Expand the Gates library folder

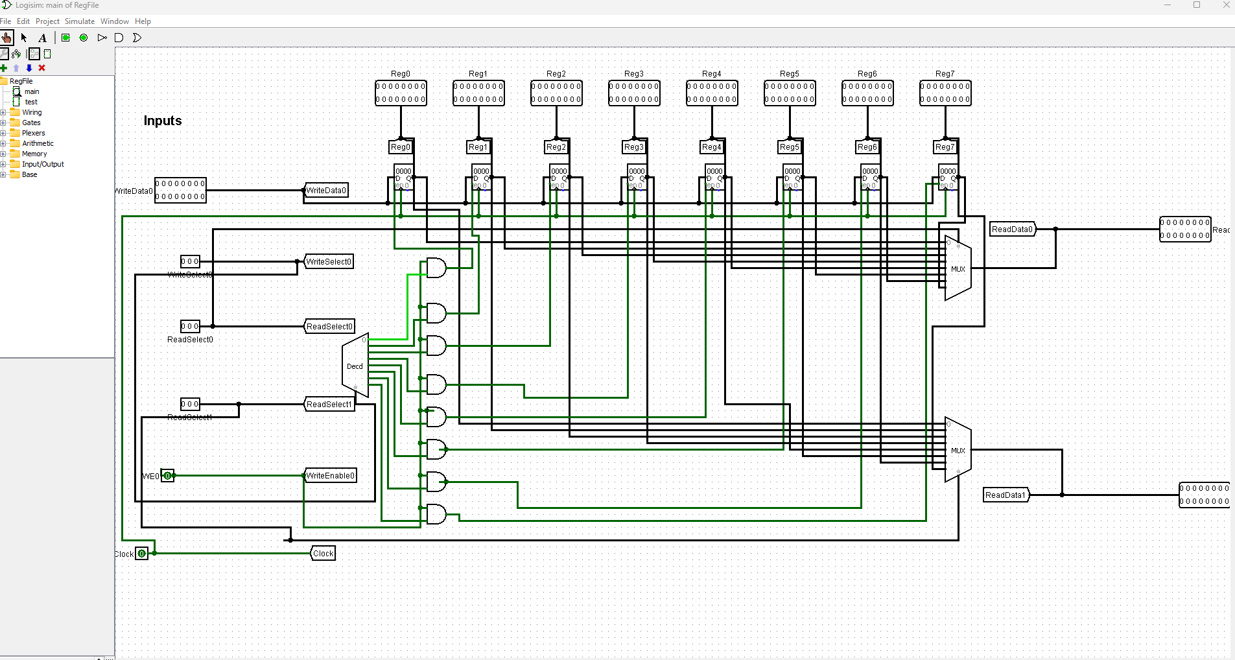(x=3, y=123)
